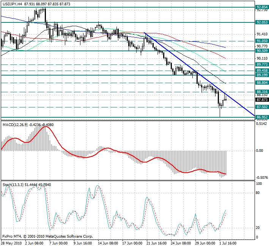Click the 88.316 price level label
Image resolution: width=269 pixels, height=246 pixels.
(x=262, y=92)
